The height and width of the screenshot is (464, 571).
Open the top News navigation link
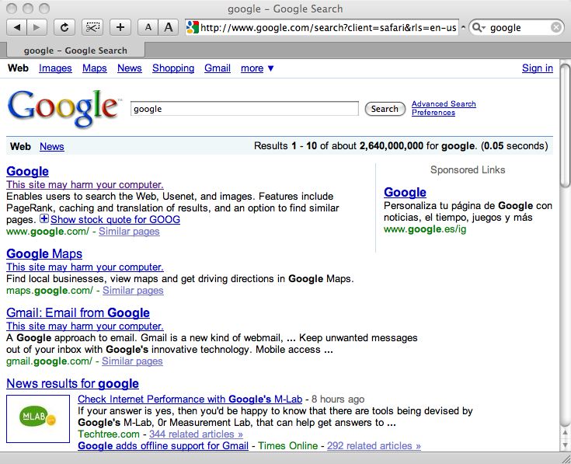pos(129,68)
